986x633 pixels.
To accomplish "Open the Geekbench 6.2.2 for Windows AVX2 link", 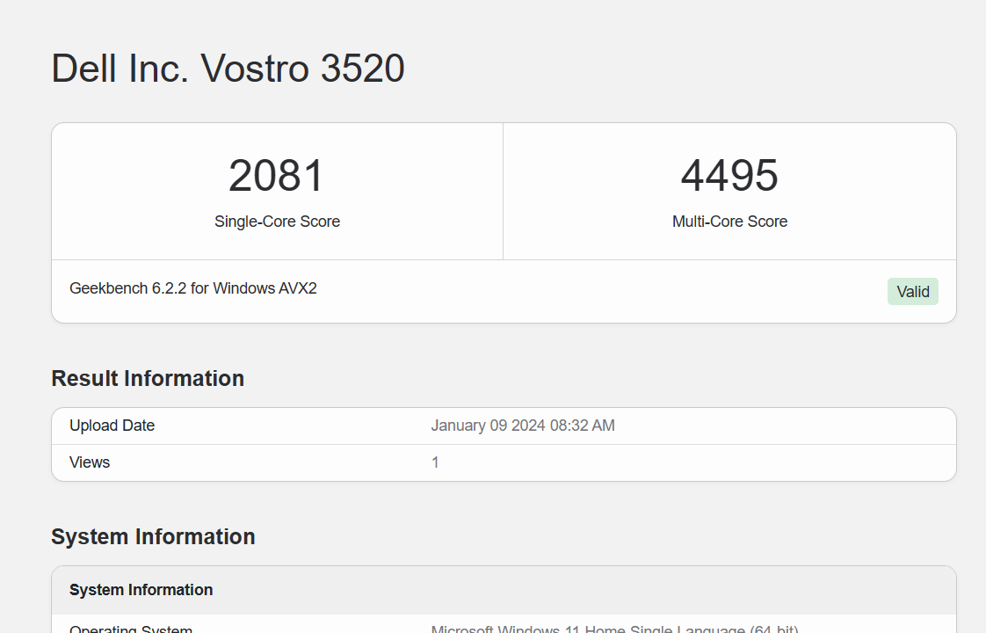I will [192, 287].
